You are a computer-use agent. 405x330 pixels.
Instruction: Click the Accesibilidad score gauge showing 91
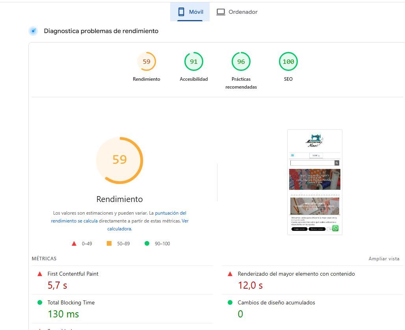tap(194, 62)
